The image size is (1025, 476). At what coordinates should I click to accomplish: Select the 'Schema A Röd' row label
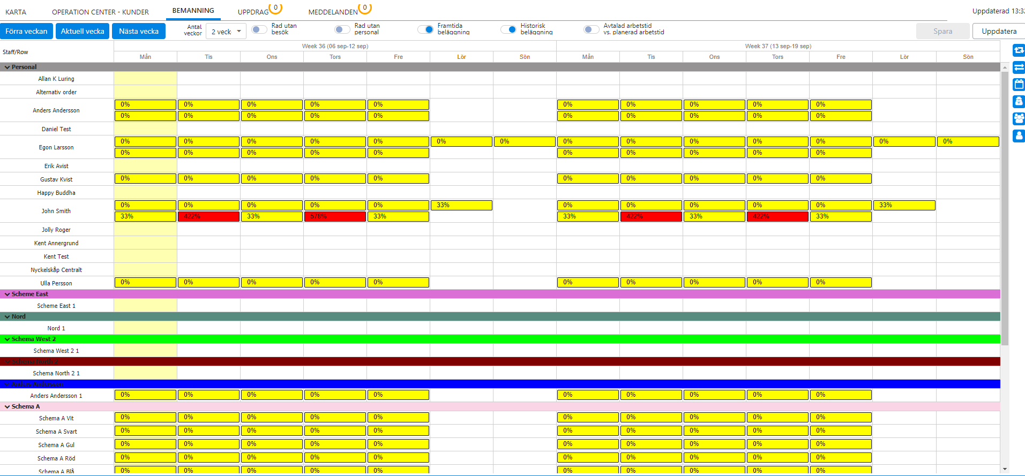click(56, 458)
